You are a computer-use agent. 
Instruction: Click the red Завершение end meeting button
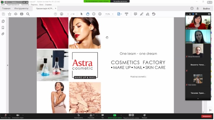coord(207,116)
